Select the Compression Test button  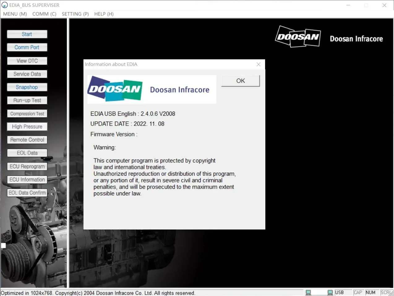tap(27, 114)
